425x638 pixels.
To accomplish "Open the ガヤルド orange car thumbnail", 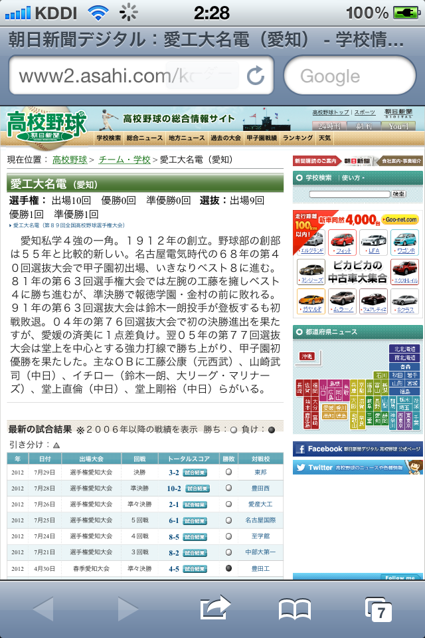I will coord(311,301).
